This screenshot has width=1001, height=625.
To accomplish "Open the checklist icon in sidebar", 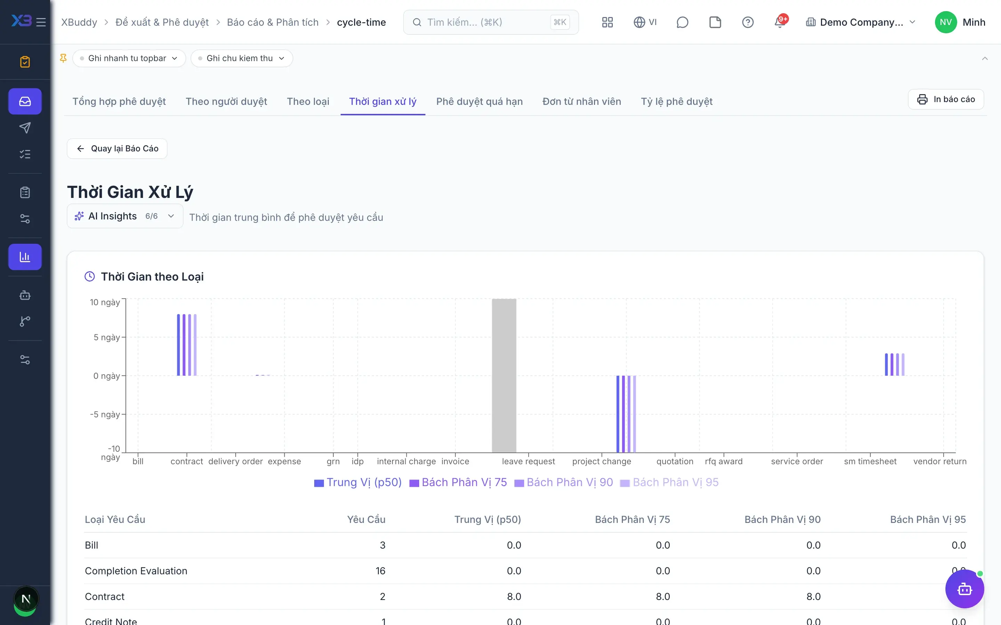I will click(25, 154).
